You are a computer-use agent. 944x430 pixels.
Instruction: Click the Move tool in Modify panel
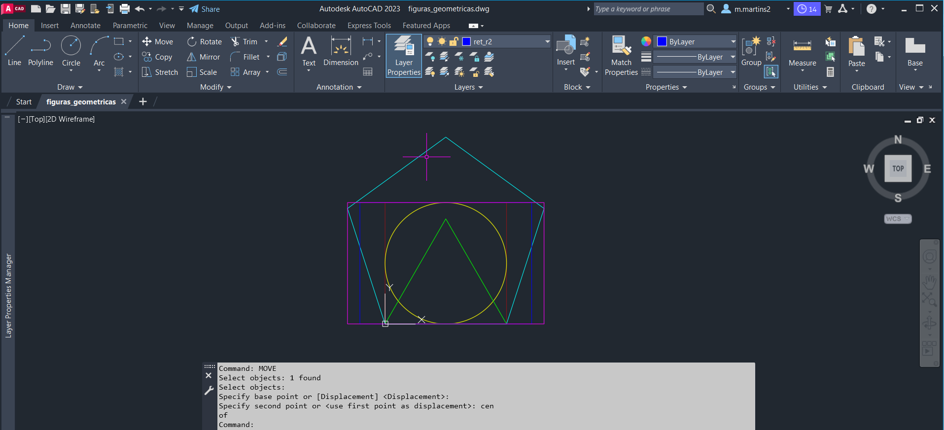158,42
